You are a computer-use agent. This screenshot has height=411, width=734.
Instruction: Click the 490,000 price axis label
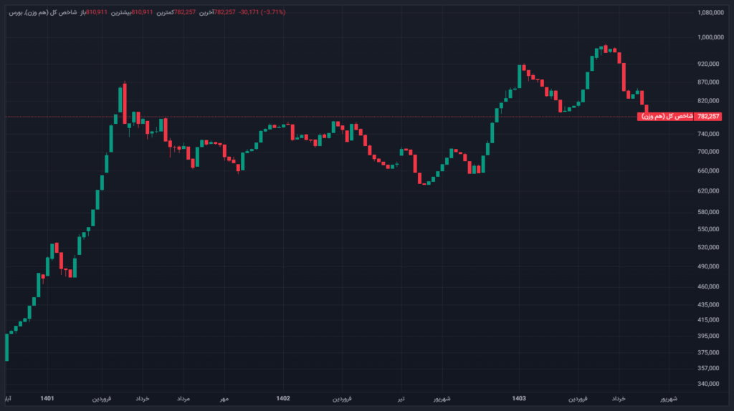[x=708, y=266]
